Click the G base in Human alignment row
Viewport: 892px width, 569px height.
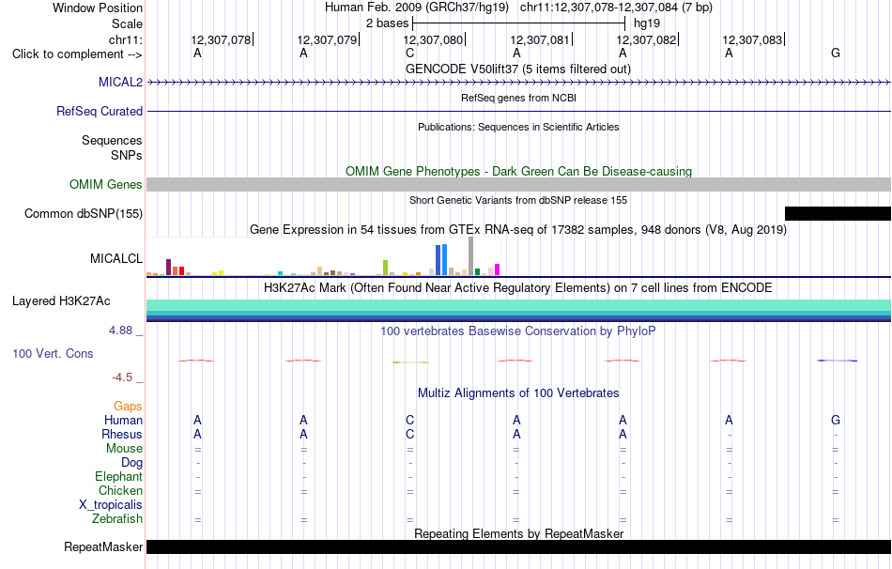coord(835,420)
